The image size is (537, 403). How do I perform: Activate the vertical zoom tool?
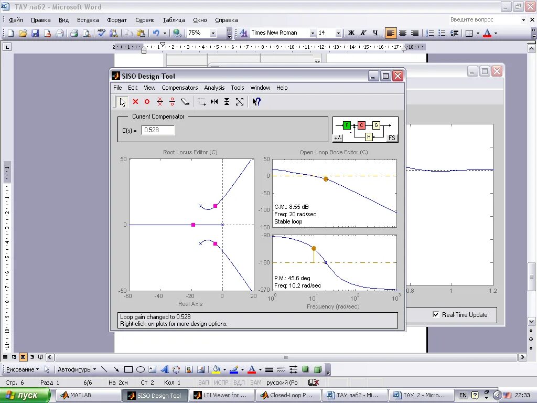tap(227, 102)
